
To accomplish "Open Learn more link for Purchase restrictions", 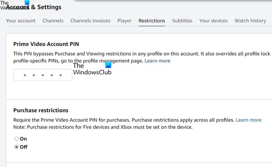I will 248,120.
